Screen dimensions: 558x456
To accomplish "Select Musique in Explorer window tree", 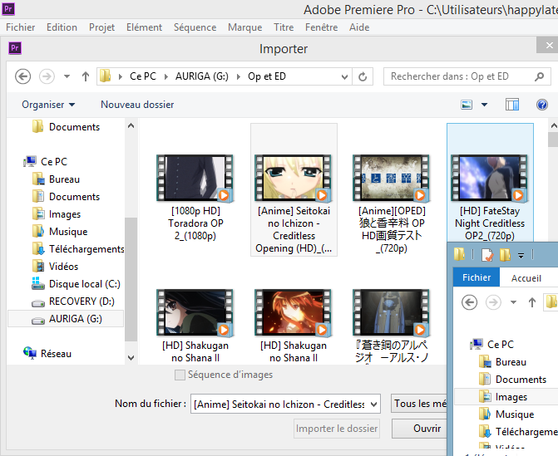I will click(x=515, y=414).
